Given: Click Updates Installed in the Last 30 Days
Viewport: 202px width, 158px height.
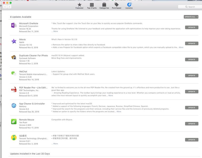Looking at the screenshot, I should point(30,154).
